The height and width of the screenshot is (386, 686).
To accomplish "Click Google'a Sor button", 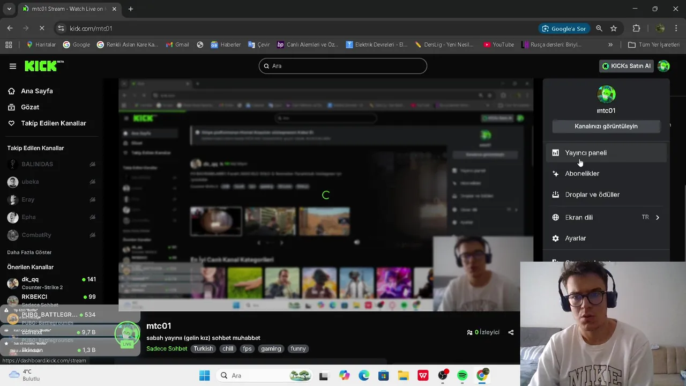I will point(564,28).
